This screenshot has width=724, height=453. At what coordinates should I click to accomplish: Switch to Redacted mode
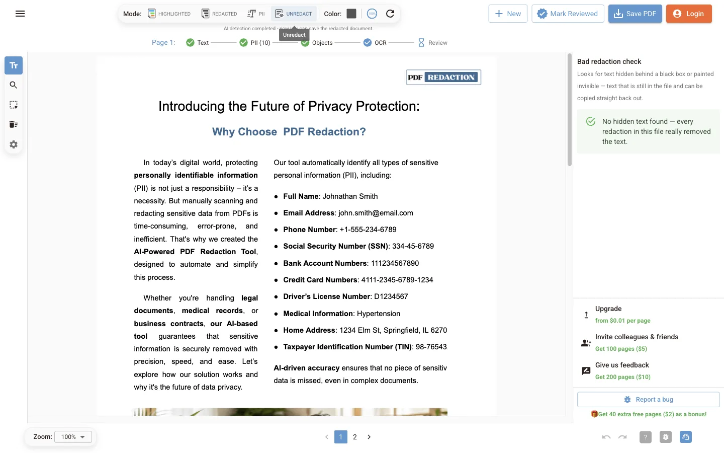point(219,14)
